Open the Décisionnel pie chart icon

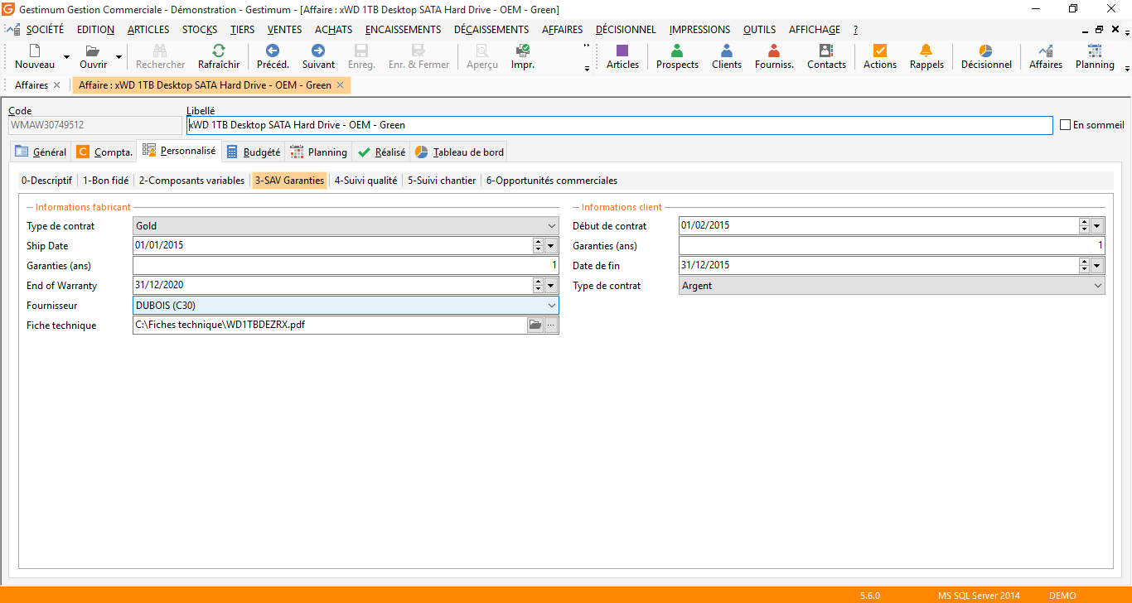click(x=986, y=51)
